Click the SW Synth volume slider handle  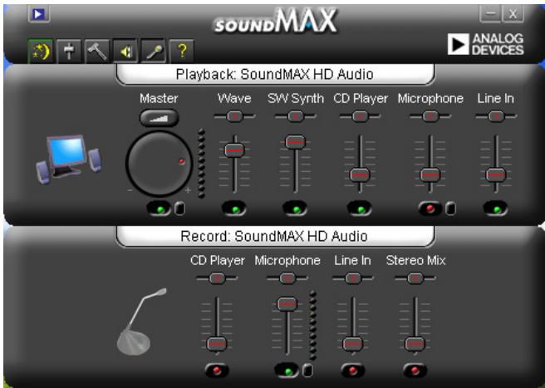pyautogui.click(x=296, y=142)
